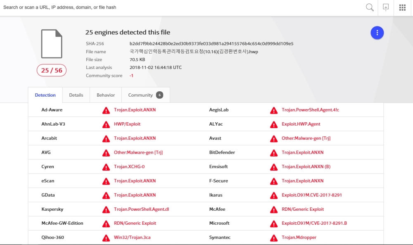Viewport: 413px width, 245px height.
Task: Click the warning icon in Cyren row
Action: (x=106, y=167)
